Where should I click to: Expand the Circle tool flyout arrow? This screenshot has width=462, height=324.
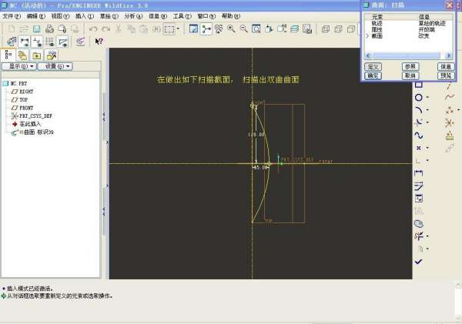tap(427, 98)
